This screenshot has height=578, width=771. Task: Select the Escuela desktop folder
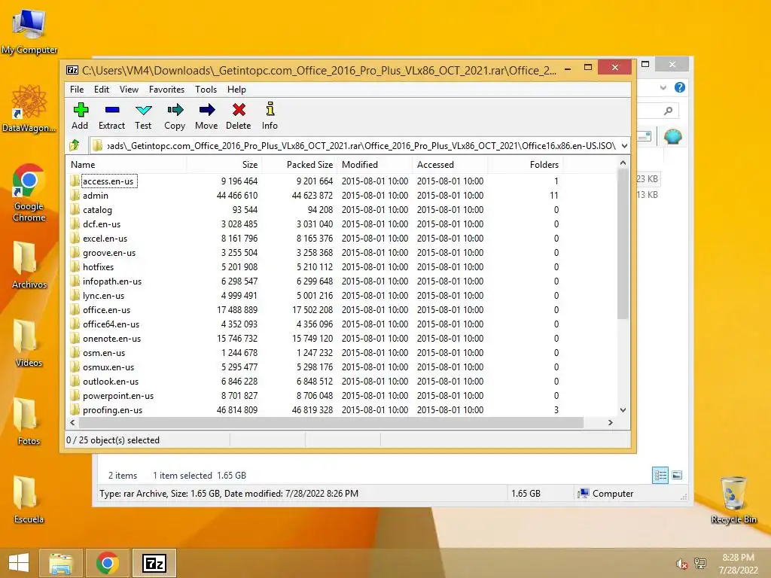coord(29,500)
